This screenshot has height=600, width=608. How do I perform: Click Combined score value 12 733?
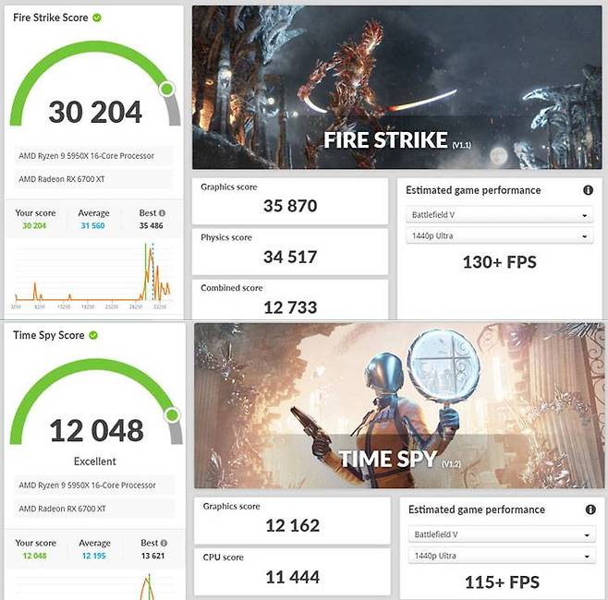[290, 307]
